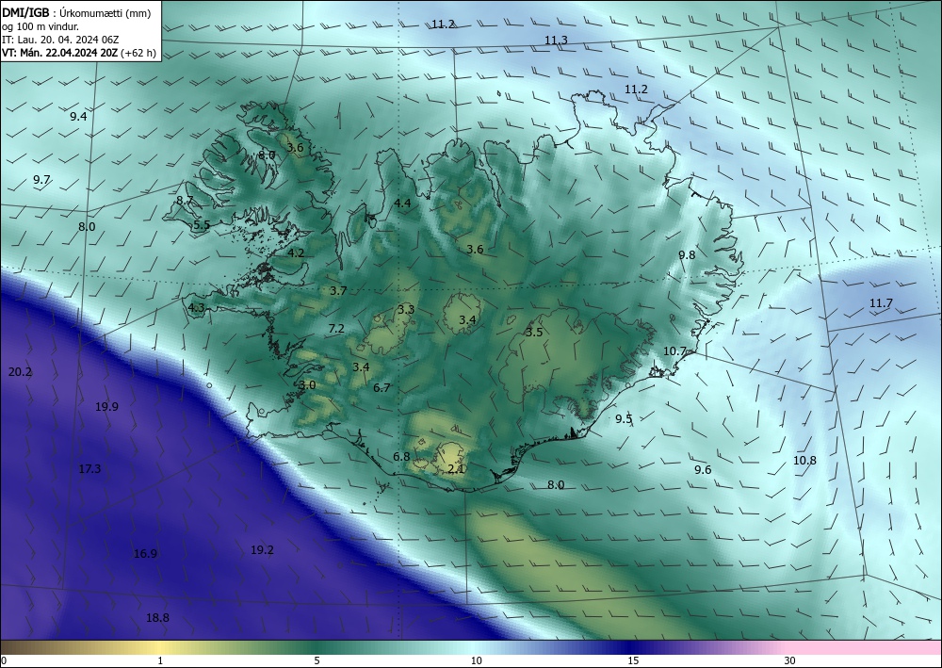This screenshot has width=942, height=668.
Task: Click the 3.7 value on the map
Action: (338, 291)
